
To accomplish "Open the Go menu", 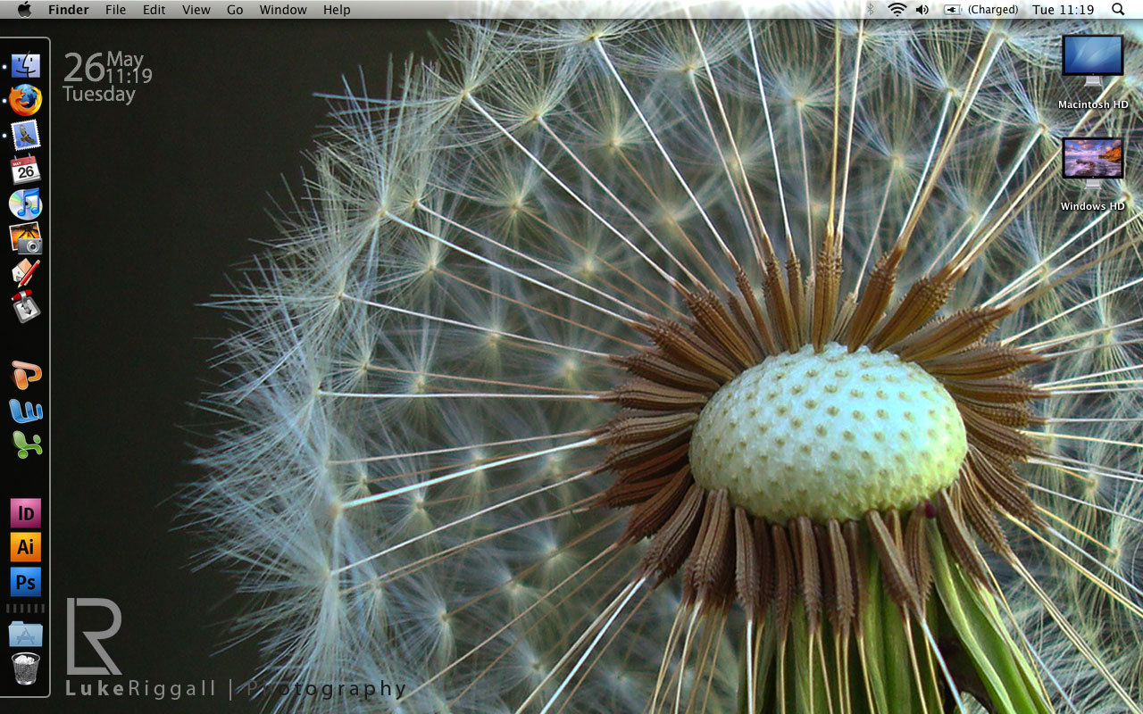I will [235, 10].
